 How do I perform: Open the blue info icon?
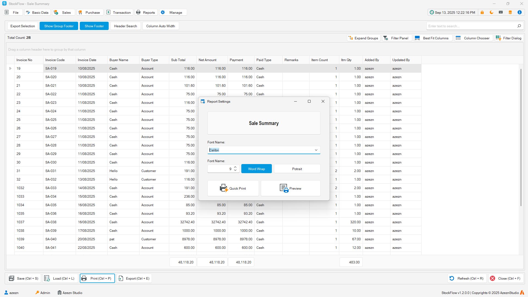pyautogui.click(x=519, y=12)
